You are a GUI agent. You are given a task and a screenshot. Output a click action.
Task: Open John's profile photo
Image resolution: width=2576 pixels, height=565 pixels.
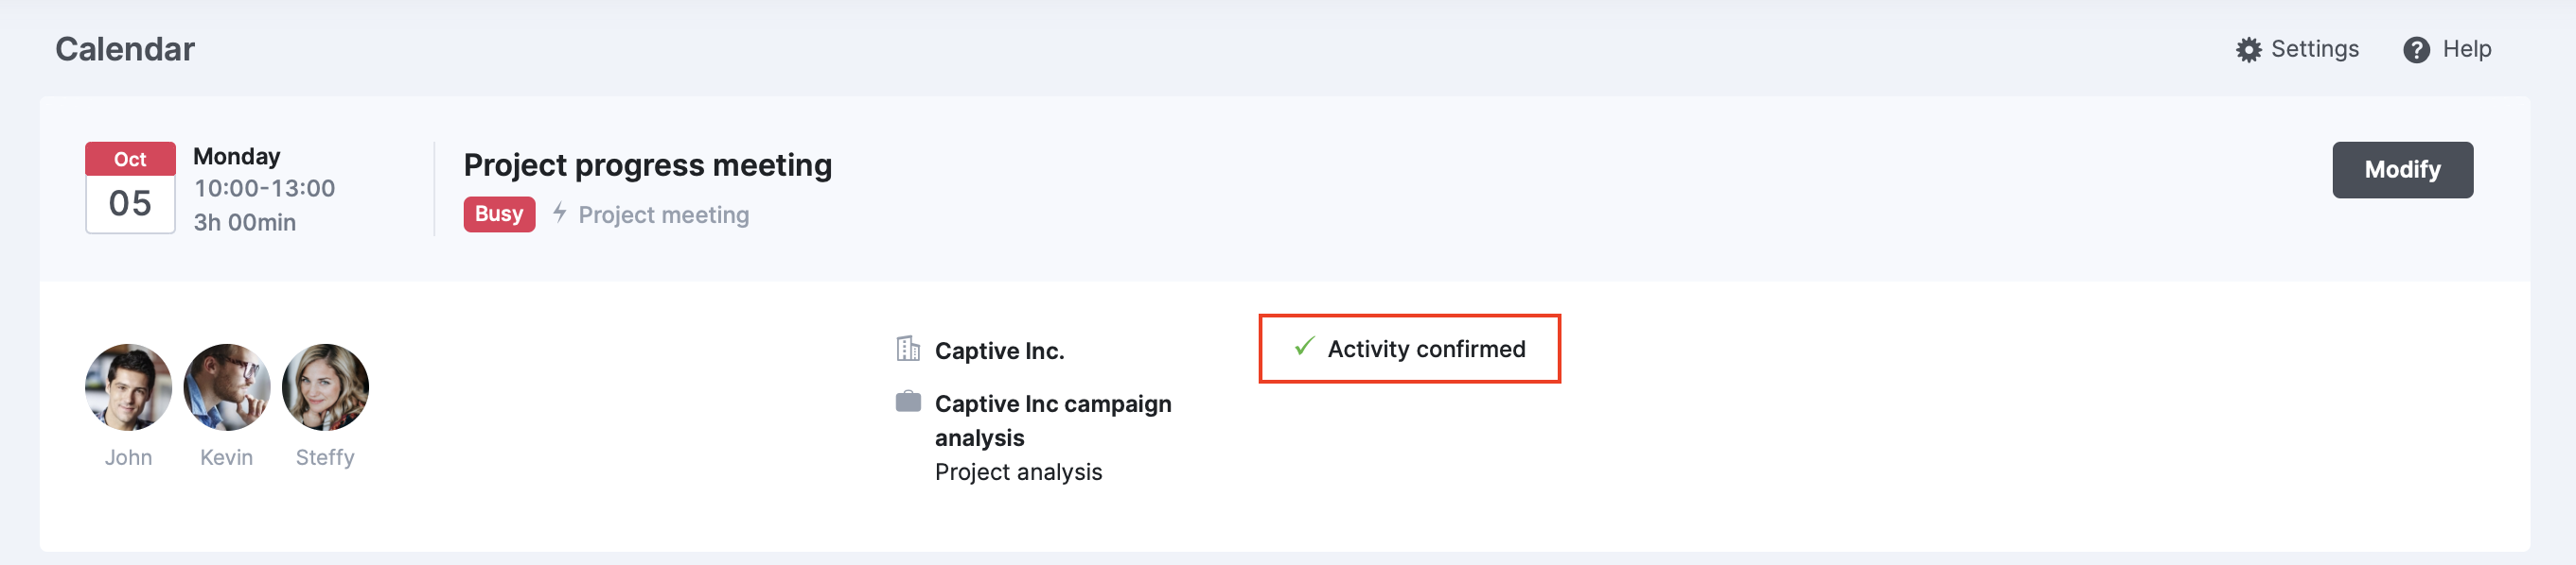128,387
